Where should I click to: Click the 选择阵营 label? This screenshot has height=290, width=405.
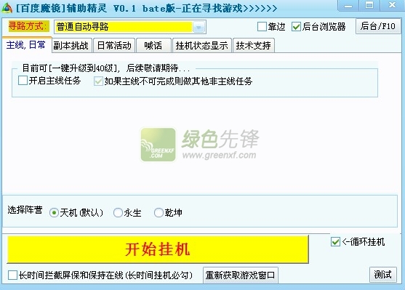coord(25,210)
